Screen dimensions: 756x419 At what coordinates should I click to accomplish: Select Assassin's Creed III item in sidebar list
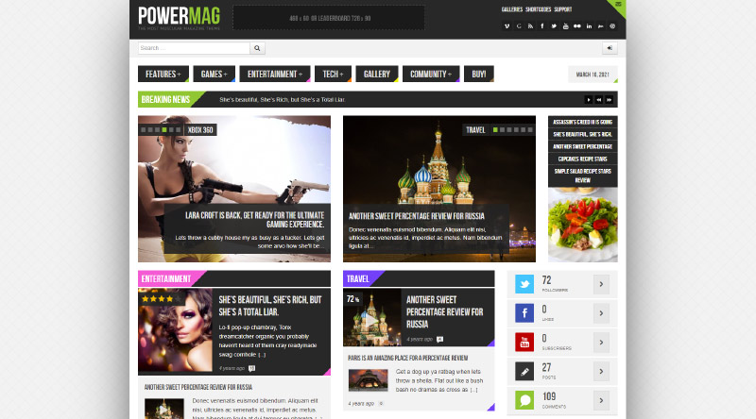click(582, 122)
